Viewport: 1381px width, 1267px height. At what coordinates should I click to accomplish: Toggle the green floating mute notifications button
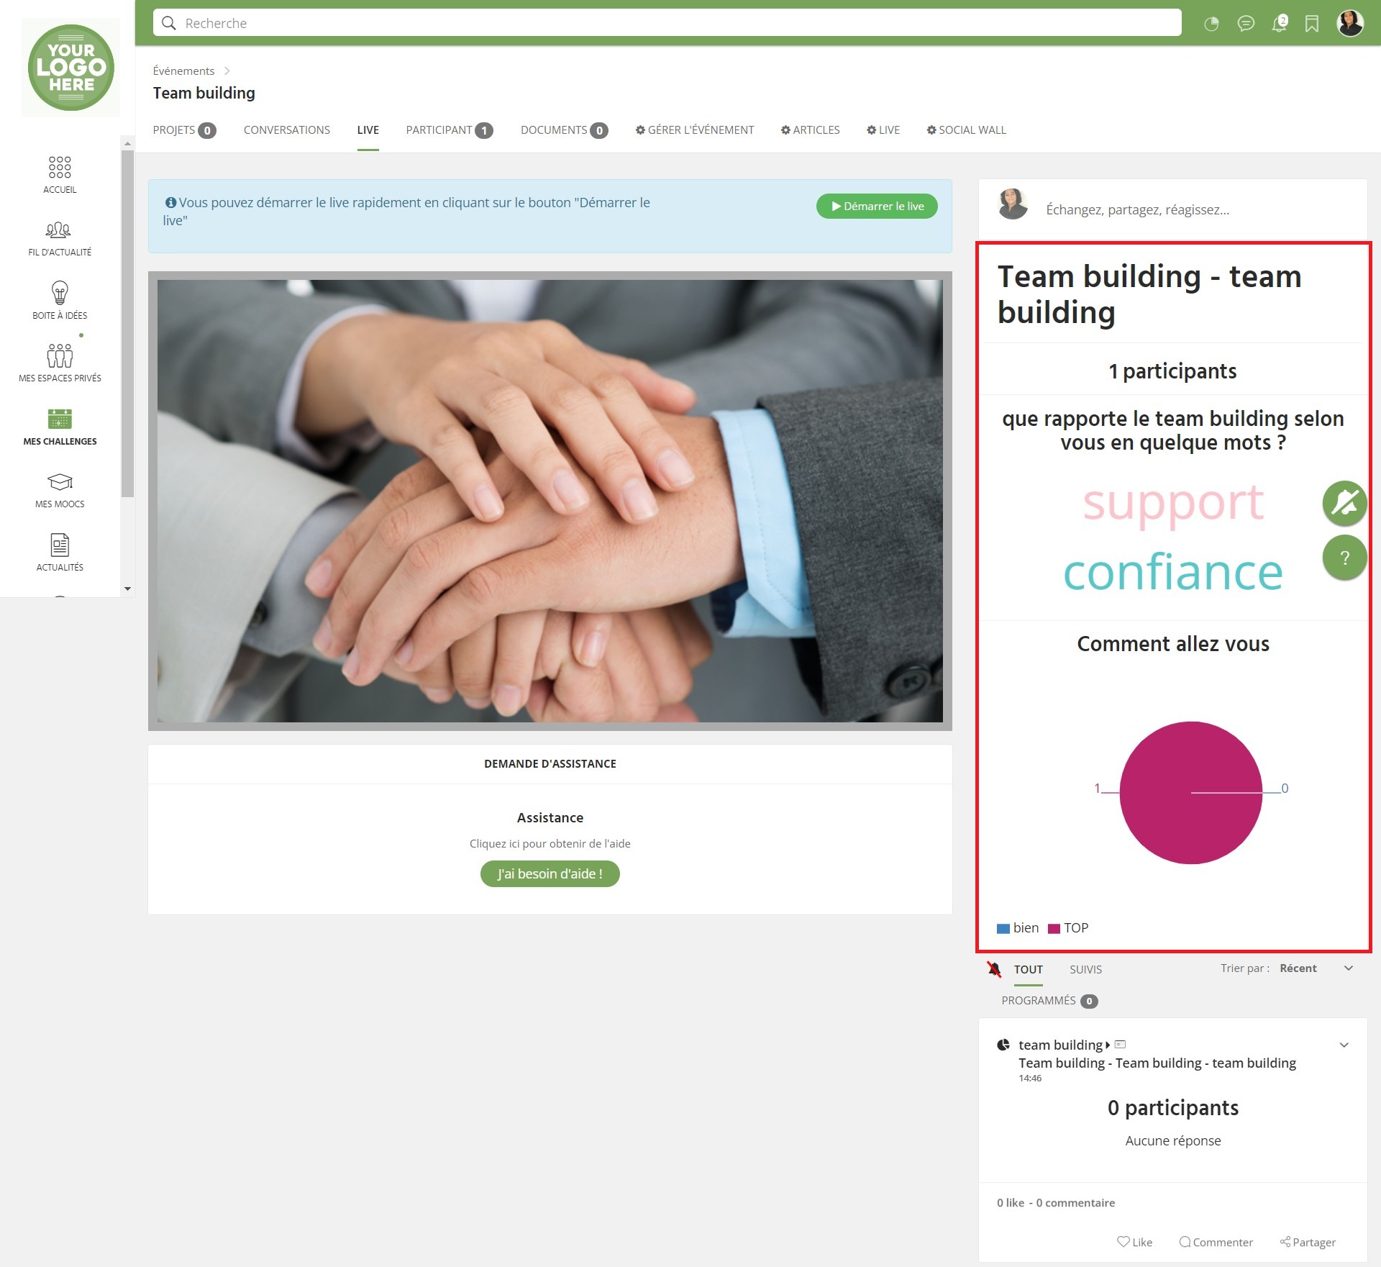(1344, 502)
